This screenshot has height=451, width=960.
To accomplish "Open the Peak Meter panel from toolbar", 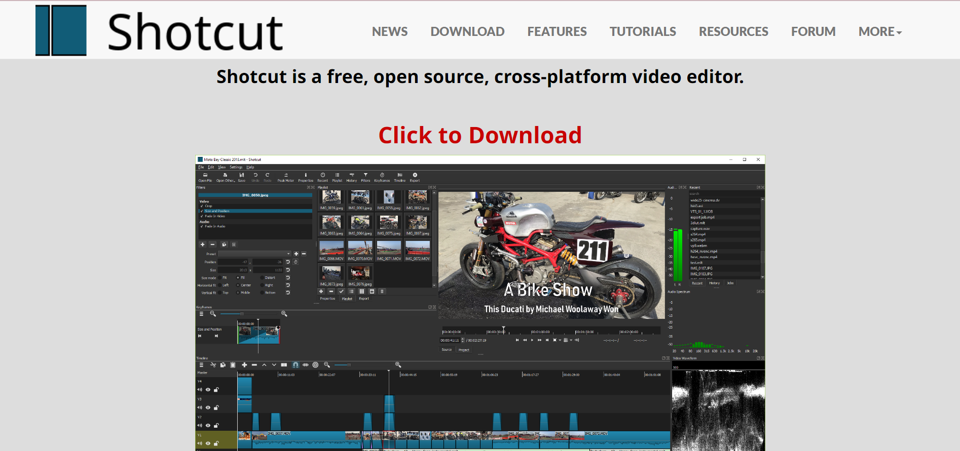I will coord(286,177).
